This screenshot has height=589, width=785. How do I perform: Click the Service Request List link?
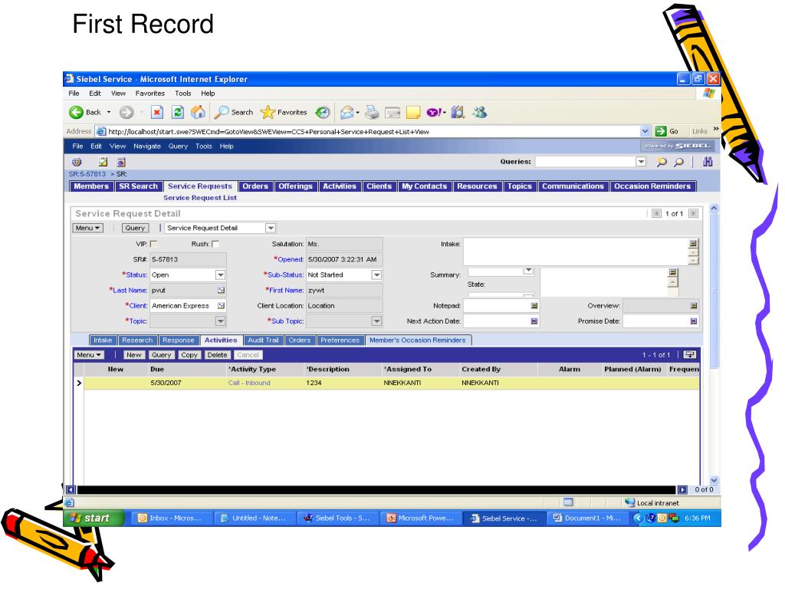pyautogui.click(x=200, y=198)
